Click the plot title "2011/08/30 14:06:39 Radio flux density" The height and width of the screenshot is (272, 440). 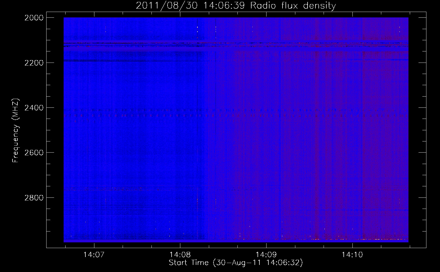[x=236, y=5]
